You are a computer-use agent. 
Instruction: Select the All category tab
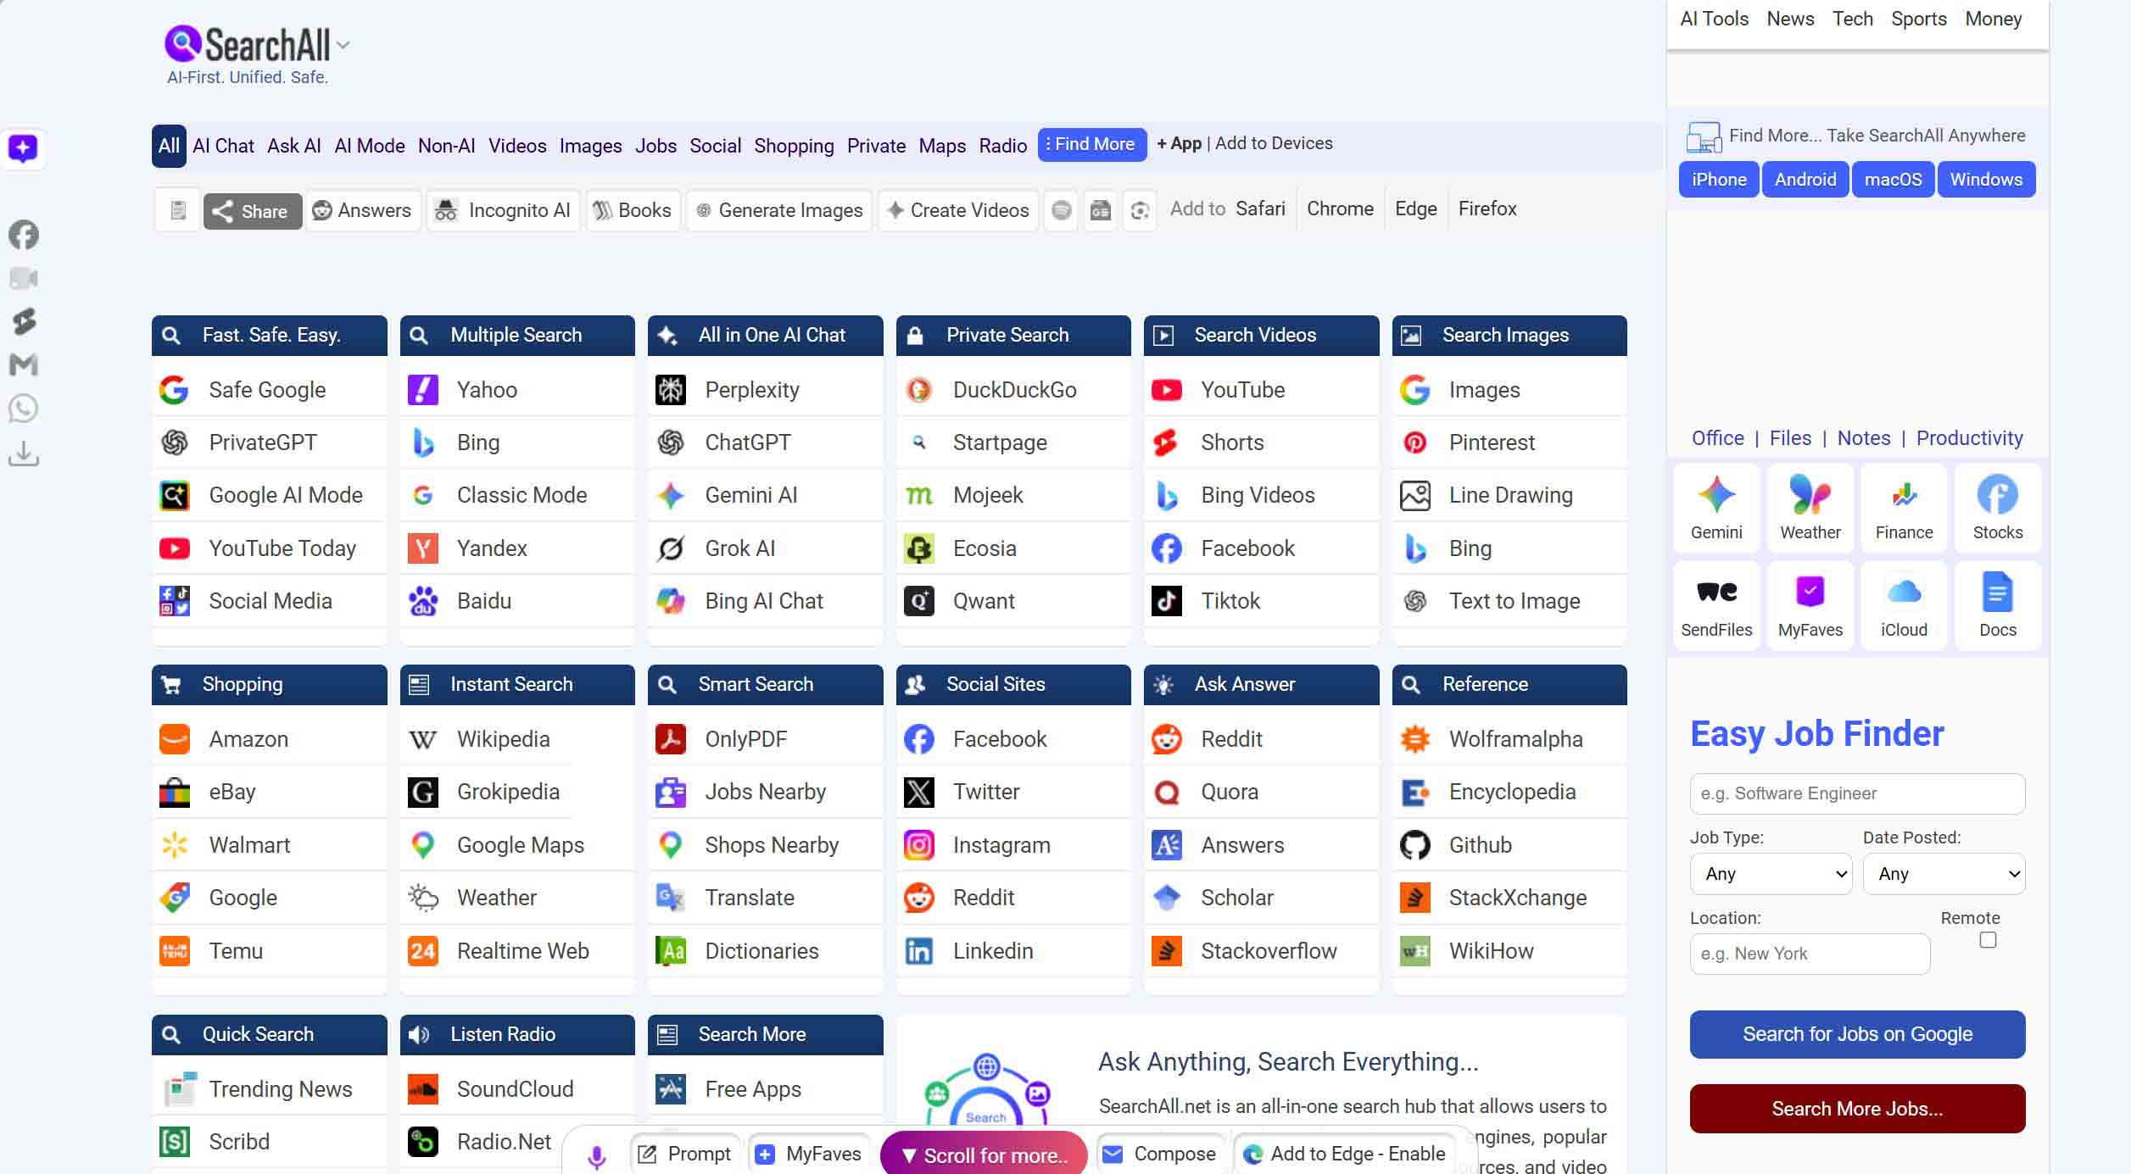click(169, 146)
